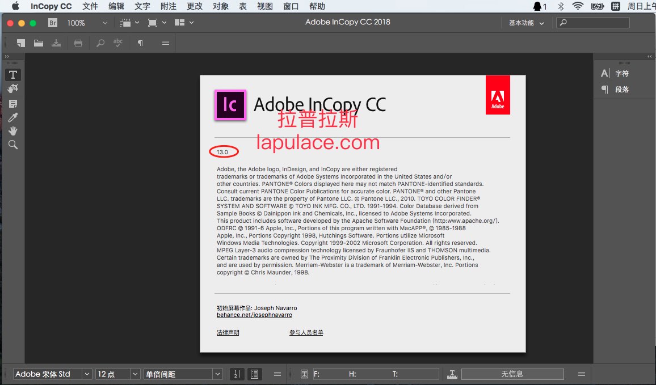This screenshot has height=385, width=656.
Task: Open the 字符 panel
Action: (x=615, y=74)
